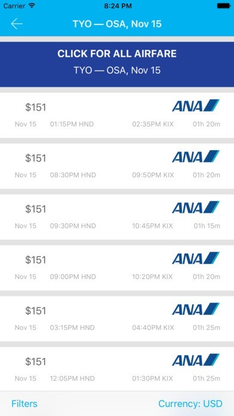Click ANA logo on 08:30PM flight
The image size is (234, 416).
196,156
